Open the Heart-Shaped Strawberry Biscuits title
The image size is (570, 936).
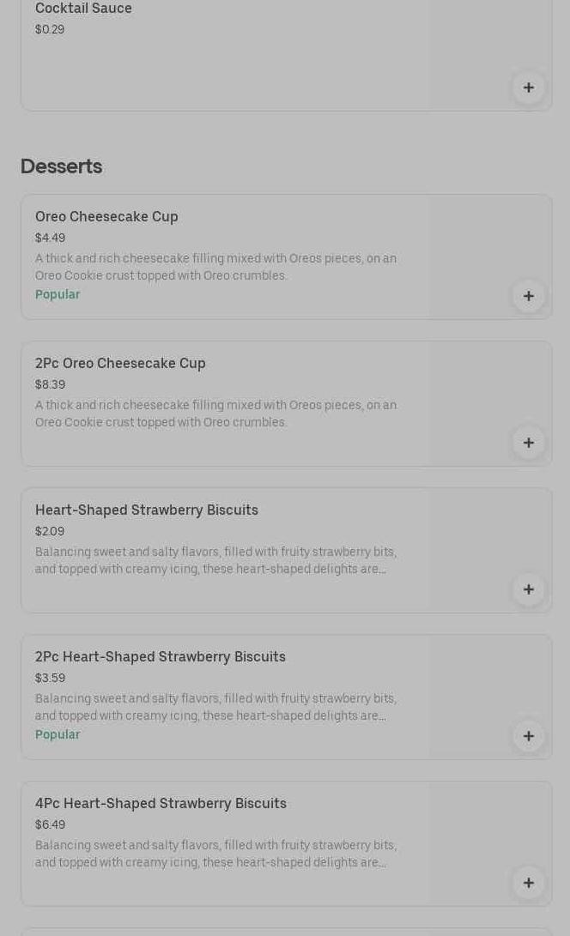click(147, 510)
